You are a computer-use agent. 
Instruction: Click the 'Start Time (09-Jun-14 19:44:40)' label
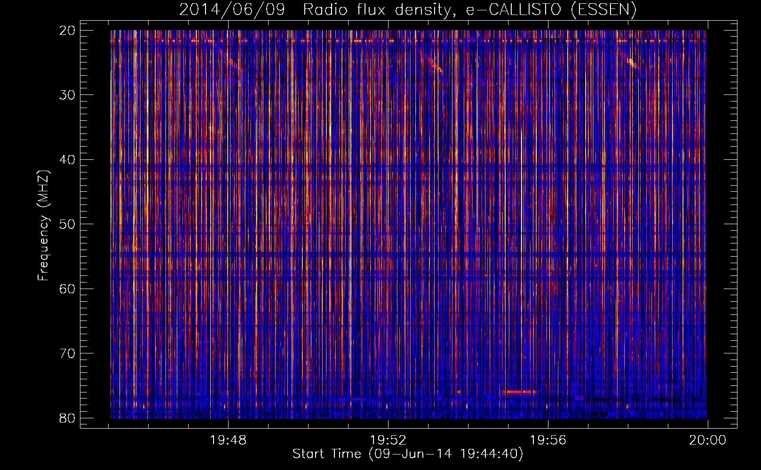(408, 454)
